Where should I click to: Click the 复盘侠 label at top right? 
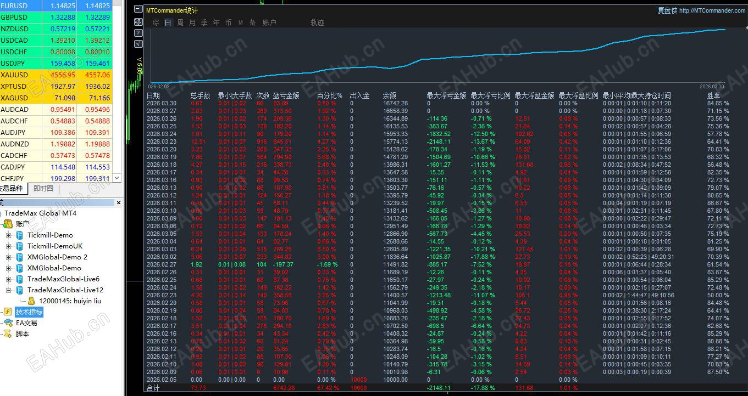pyautogui.click(x=667, y=10)
